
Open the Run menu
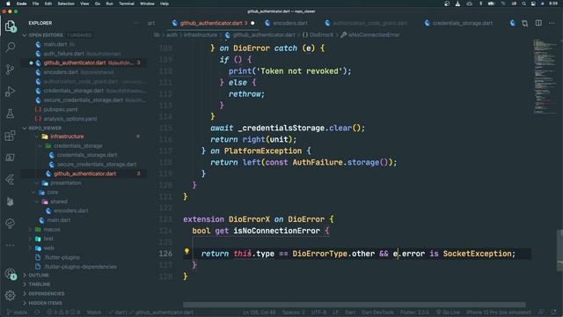(x=109, y=4)
